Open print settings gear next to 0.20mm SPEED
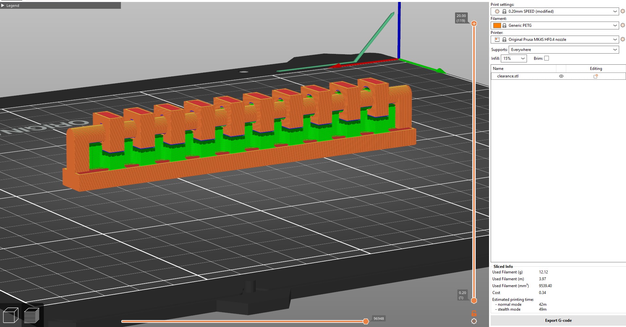626x327 pixels. (x=622, y=11)
